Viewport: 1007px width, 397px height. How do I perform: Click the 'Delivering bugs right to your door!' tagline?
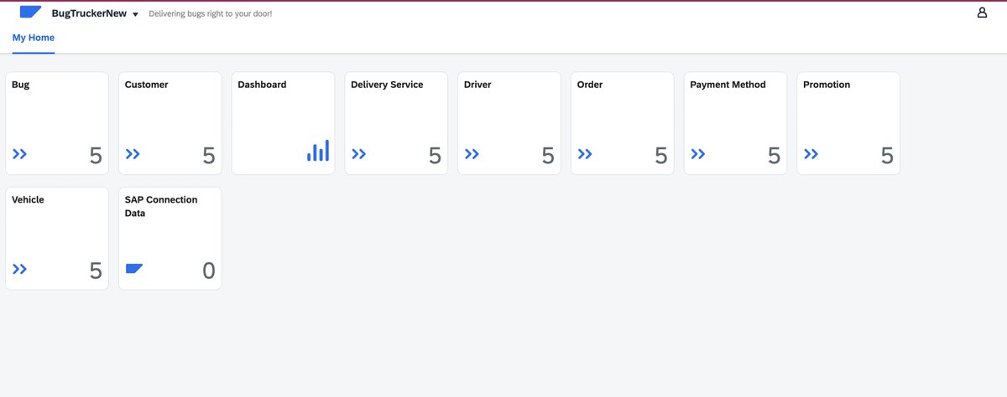click(x=211, y=14)
